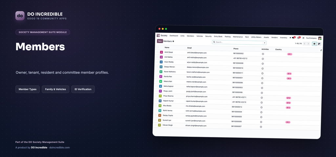This screenshot has height=157, width=336.
Task: Select the Deepa Menon row checkbox
Action: 157,67
